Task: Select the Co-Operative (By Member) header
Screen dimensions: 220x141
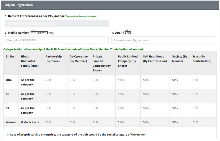Action: (78, 59)
